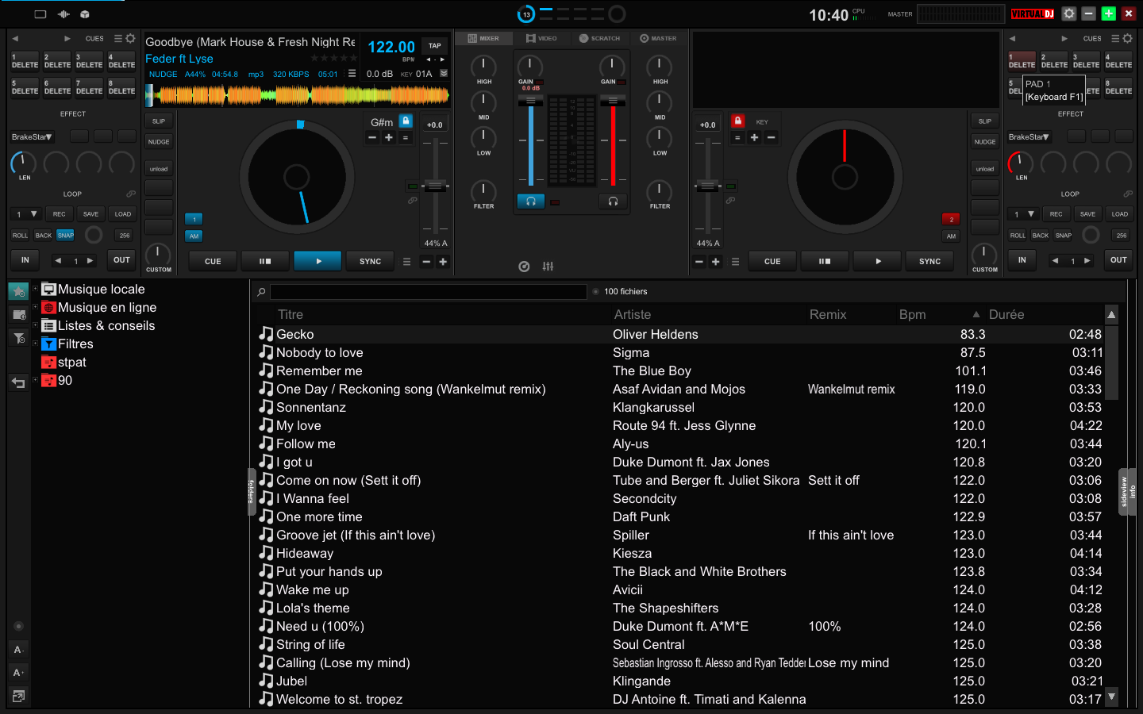Screen dimensions: 1143x714
Task: Toggle left deck ROLL loop mode
Action: click(20, 236)
